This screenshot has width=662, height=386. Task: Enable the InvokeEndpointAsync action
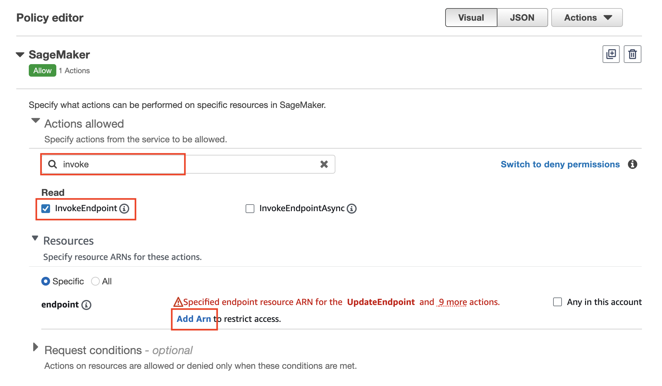250,209
